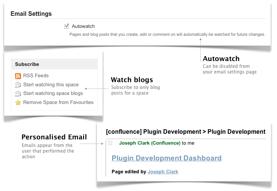Viewport: 277px width, 191px height.
Task: Choose Remove Space from Favourites
Action: point(58,102)
